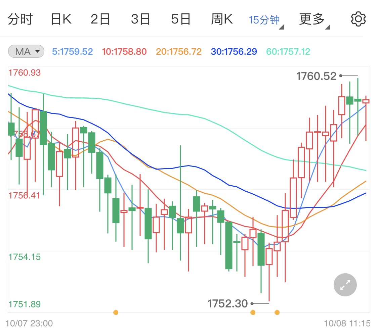Open the chart settings gear icon
Viewport: 378px width, 334px height.
coord(358,18)
